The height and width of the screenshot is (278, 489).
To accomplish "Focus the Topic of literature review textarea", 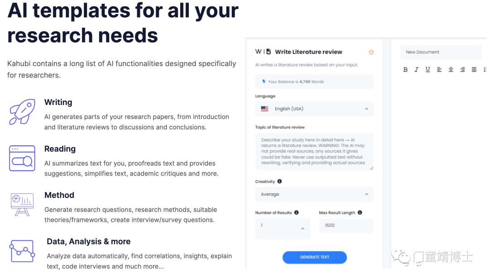I will (314, 152).
